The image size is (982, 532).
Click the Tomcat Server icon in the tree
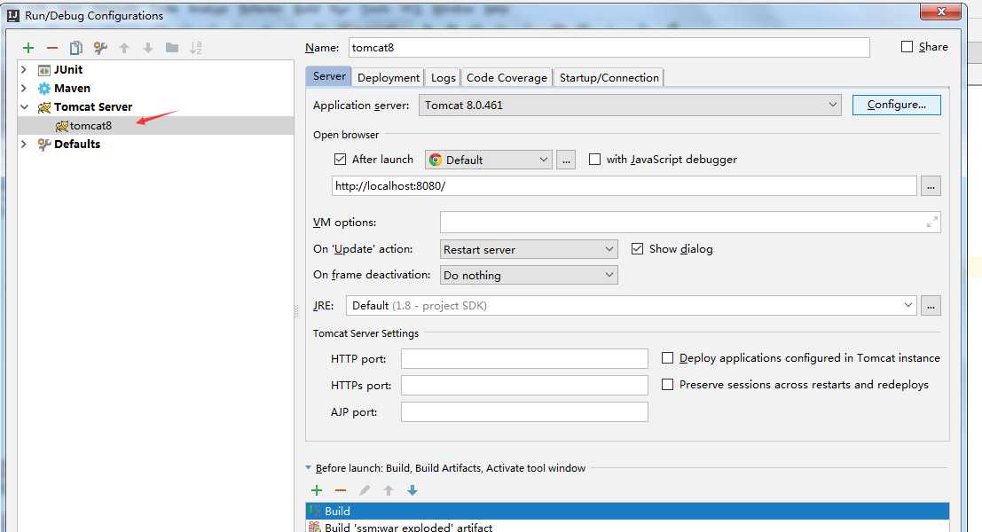(43, 107)
